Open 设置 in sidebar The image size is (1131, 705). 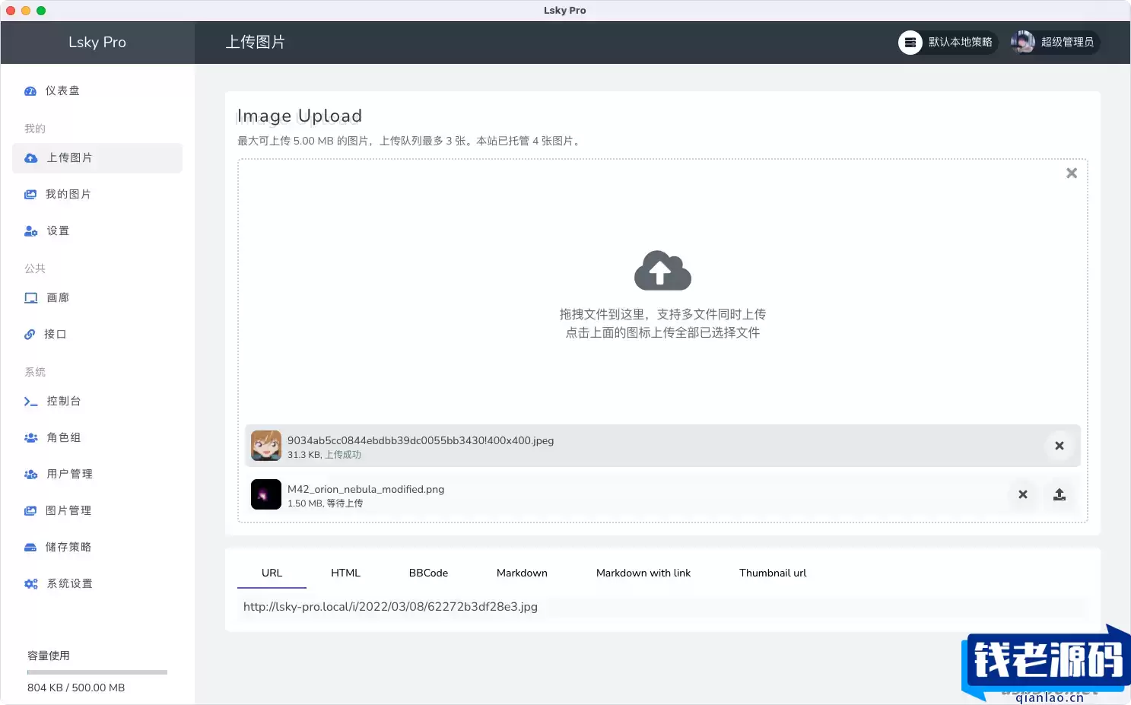click(97, 231)
